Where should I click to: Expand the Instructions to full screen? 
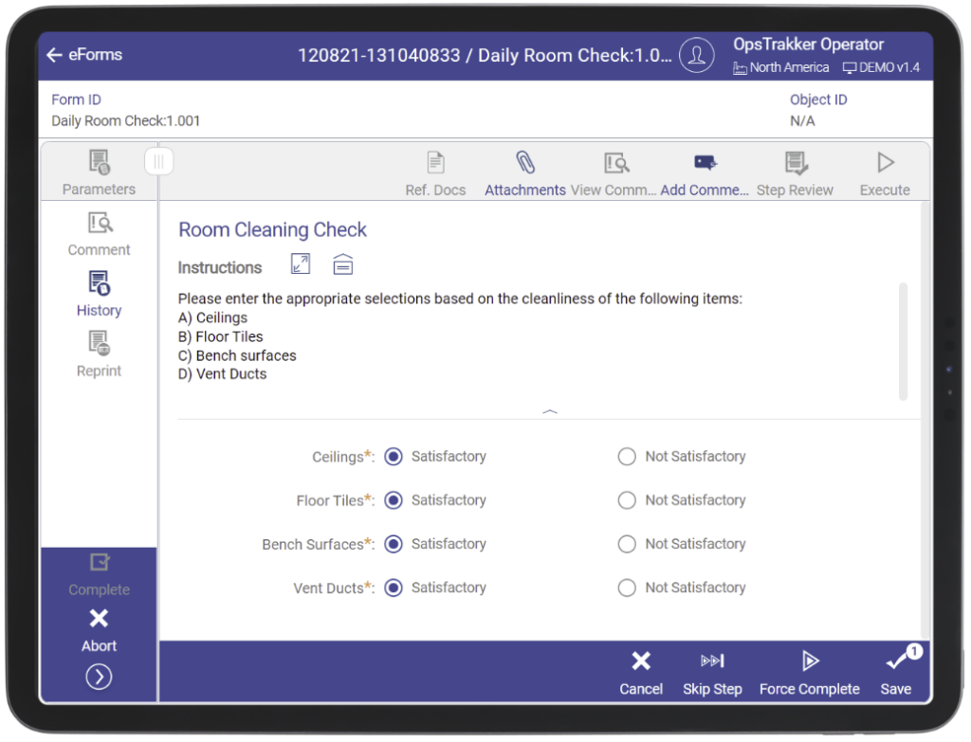pos(300,264)
